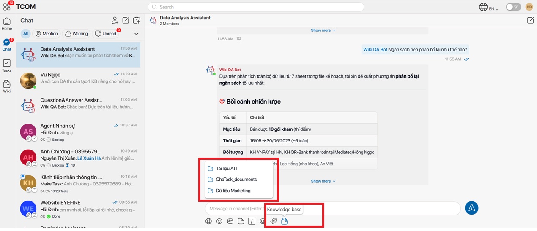Open the language globe selector EN
537x231 pixels.
pos(488,7)
